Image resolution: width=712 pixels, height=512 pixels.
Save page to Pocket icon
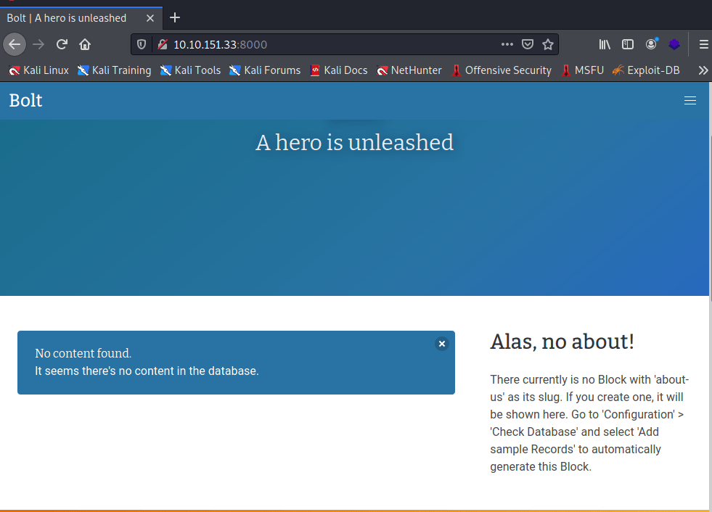click(x=528, y=44)
